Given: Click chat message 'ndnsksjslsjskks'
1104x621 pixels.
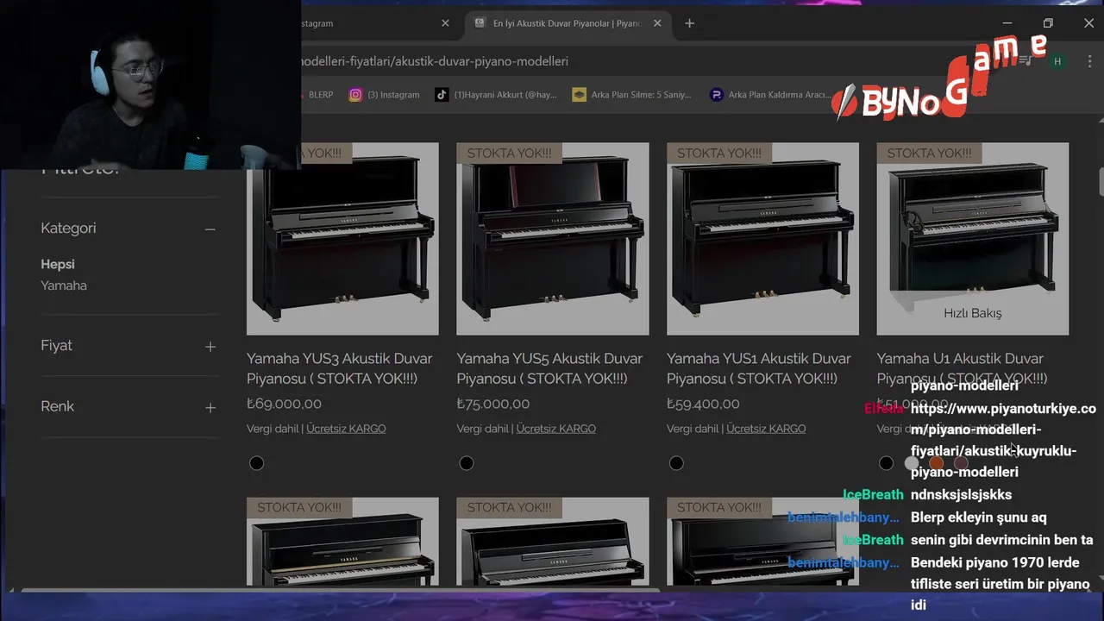Looking at the screenshot, I should pos(961,495).
